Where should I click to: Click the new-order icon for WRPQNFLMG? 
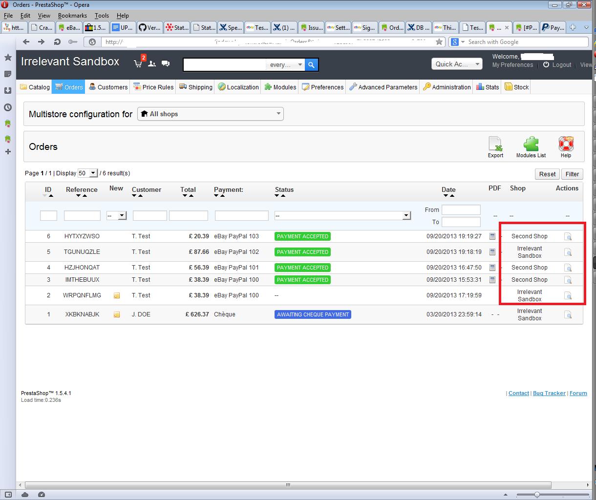point(117,295)
